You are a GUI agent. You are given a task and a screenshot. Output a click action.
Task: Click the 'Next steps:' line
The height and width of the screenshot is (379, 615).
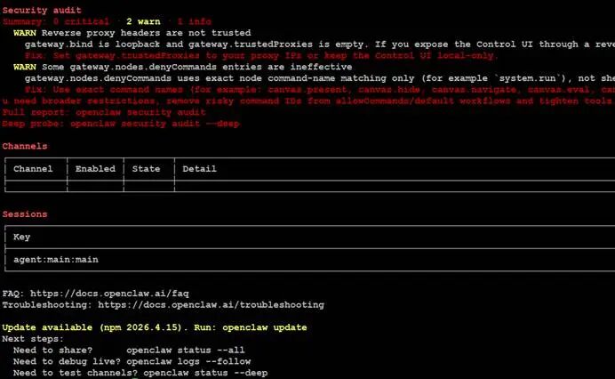(x=33, y=339)
